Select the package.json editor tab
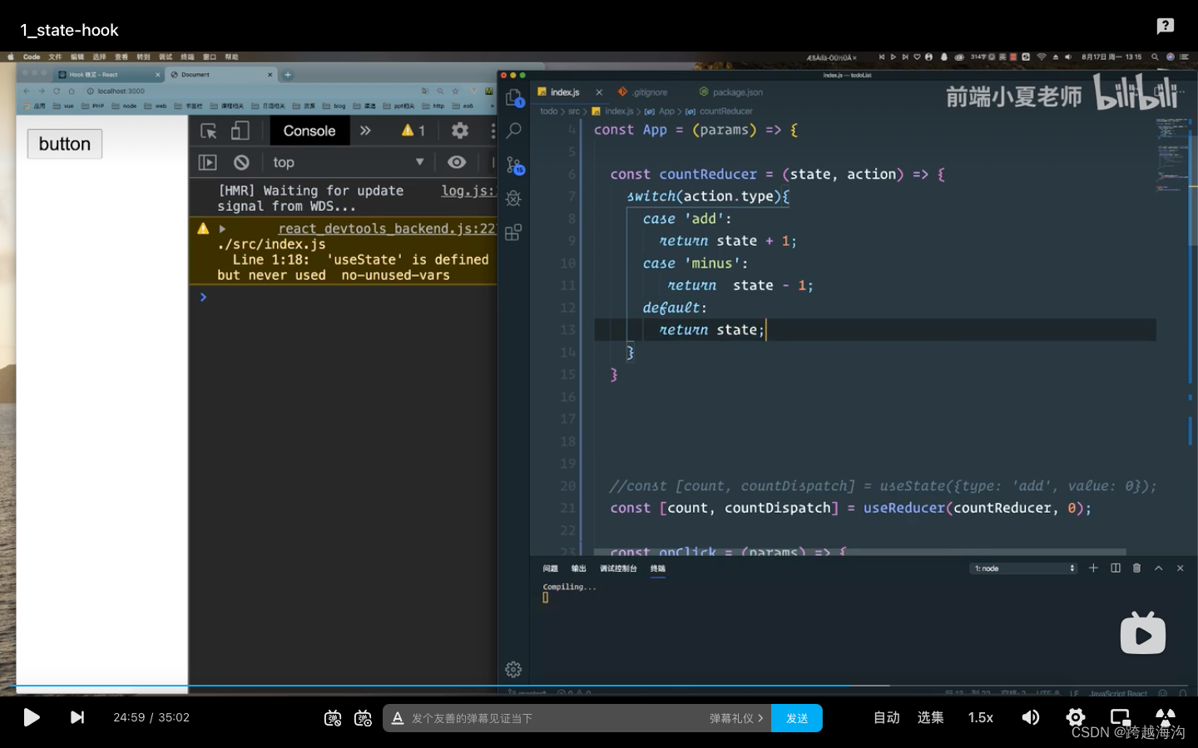Viewport: 1198px width, 748px height. [x=731, y=92]
